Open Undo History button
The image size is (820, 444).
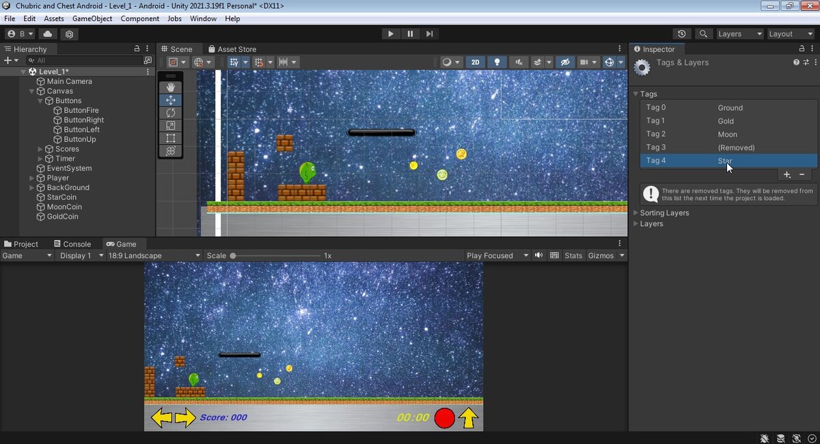pyautogui.click(x=681, y=33)
